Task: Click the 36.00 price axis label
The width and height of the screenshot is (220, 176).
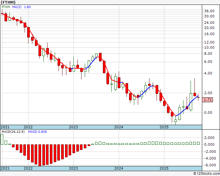Action: pos(209,11)
